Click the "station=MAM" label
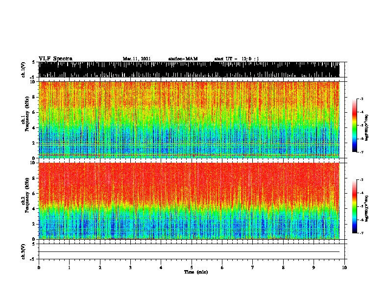388x300 pixels. [183, 59]
